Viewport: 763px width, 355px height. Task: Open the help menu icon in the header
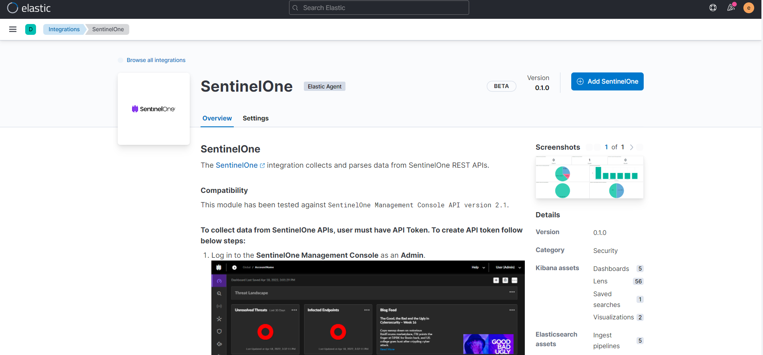point(713,8)
